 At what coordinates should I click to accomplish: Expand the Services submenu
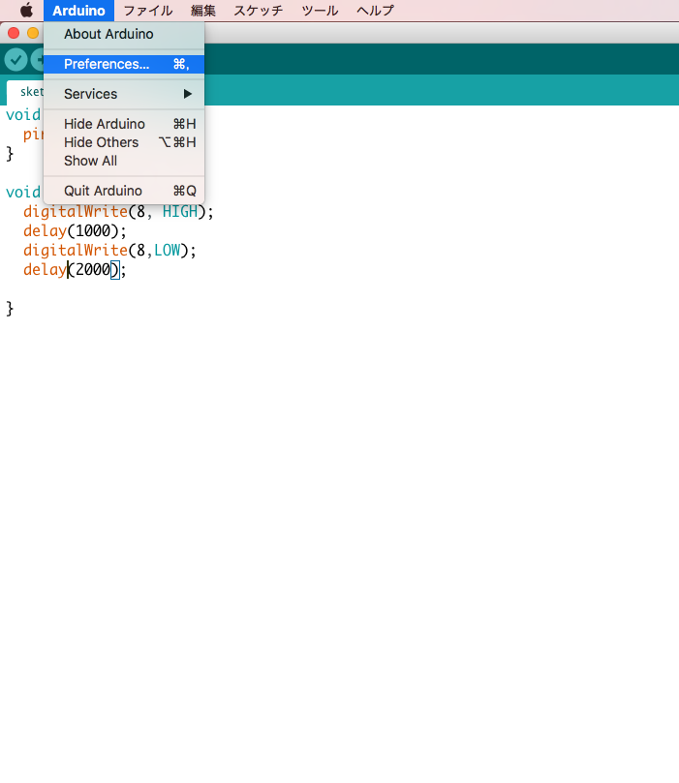124,94
